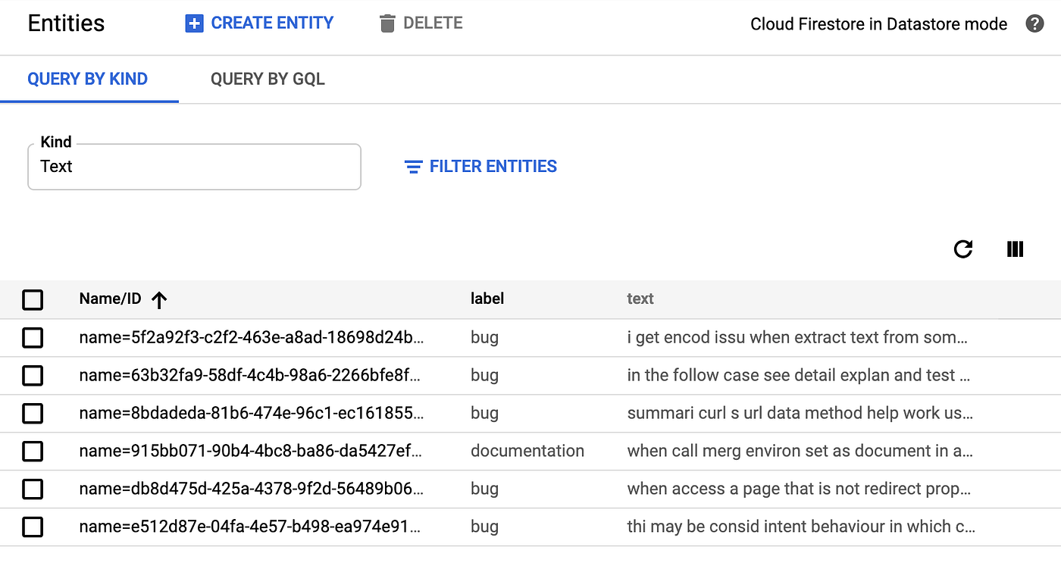
Task: Click the filter lines icon
Action: [413, 167]
